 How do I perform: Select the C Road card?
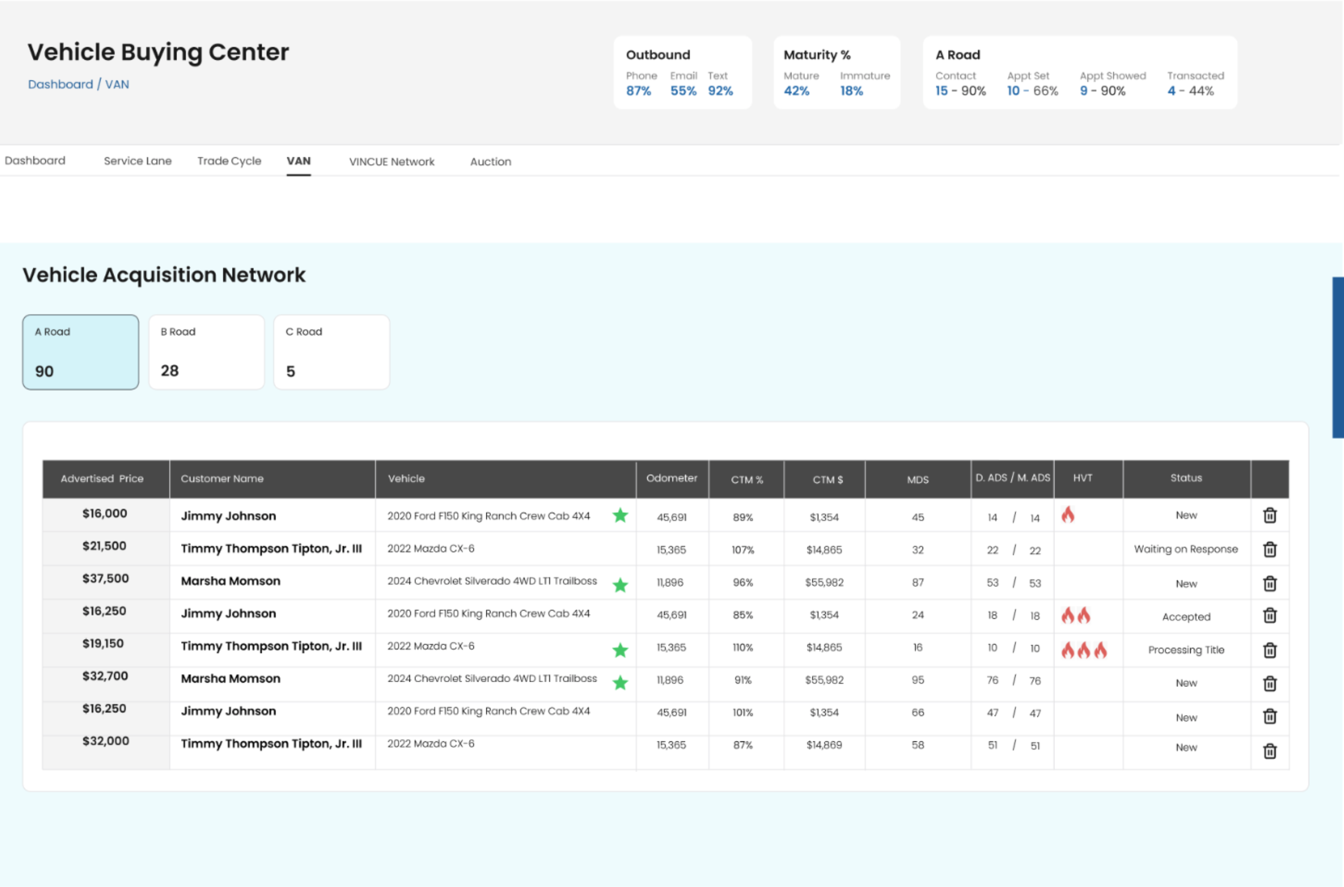(x=332, y=352)
